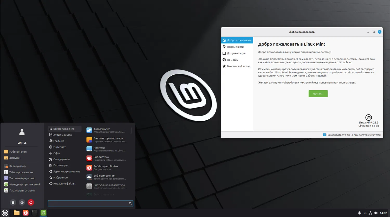Select the Интернет category

click(64, 147)
